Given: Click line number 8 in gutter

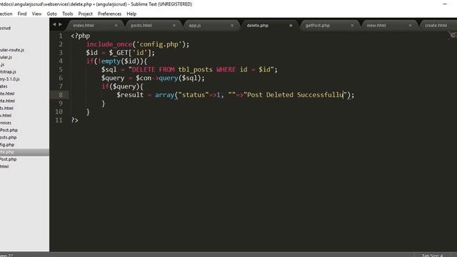Looking at the screenshot, I should (x=61, y=95).
